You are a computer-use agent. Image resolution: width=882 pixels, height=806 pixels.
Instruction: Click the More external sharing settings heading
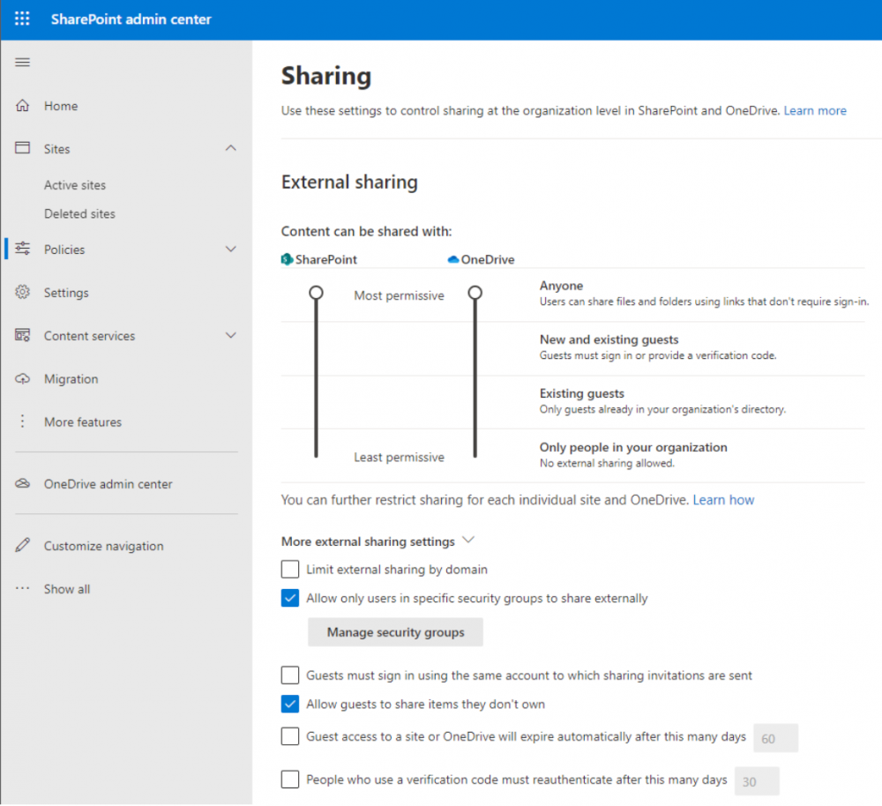pyautogui.click(x=368, y=541)
